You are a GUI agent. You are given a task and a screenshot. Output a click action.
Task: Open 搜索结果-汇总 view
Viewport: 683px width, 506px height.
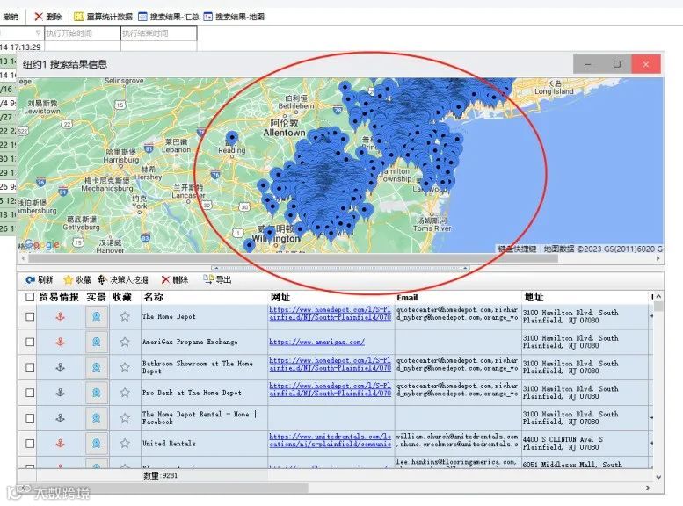click(x=168, y=17)
